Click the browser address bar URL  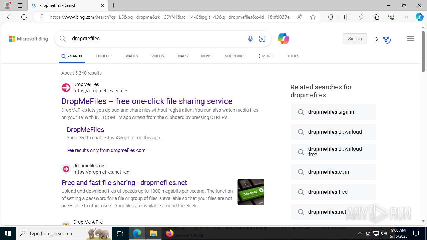(171, 17)
